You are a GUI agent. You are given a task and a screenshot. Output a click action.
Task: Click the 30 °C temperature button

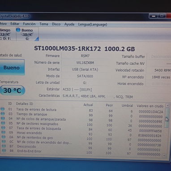[12, 90]
